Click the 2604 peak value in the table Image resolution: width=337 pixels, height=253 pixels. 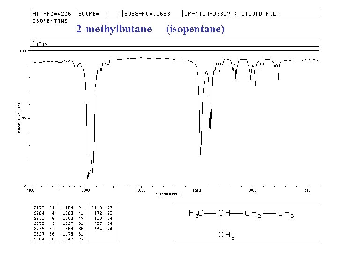pyautogui.click(x=39, y=239)
